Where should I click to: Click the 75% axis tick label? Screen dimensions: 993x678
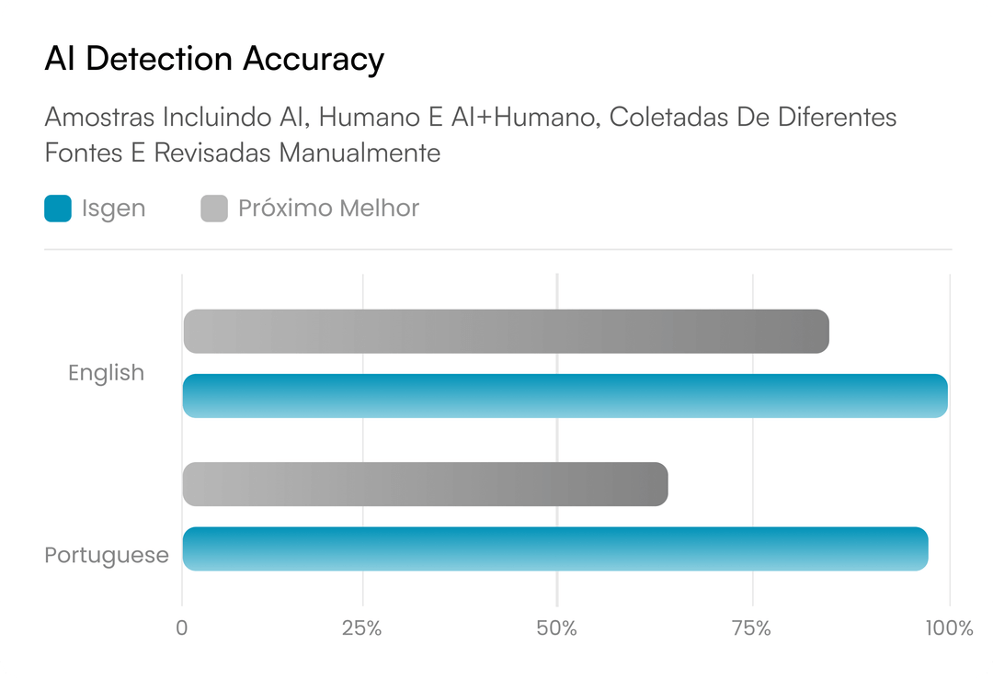pyautogui.click(x=752, y=628)
